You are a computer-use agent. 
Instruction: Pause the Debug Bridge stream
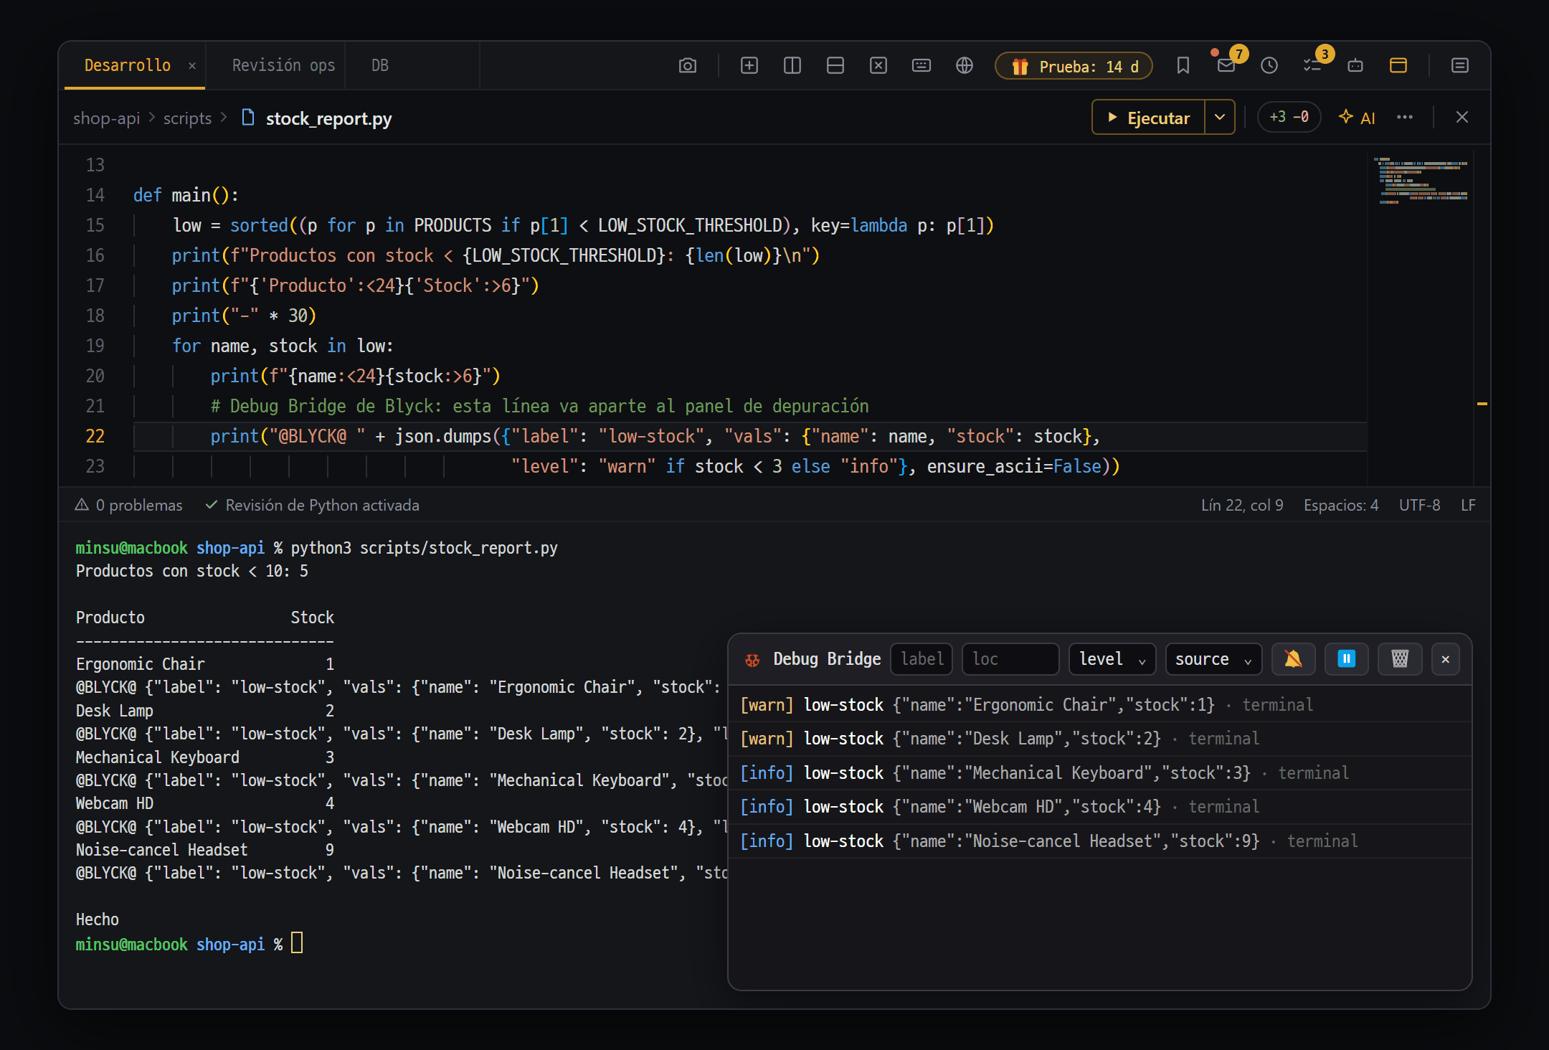pos(1347,659)
